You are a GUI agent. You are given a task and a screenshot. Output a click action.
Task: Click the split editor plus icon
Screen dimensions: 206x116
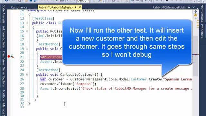tap(195, 12)
